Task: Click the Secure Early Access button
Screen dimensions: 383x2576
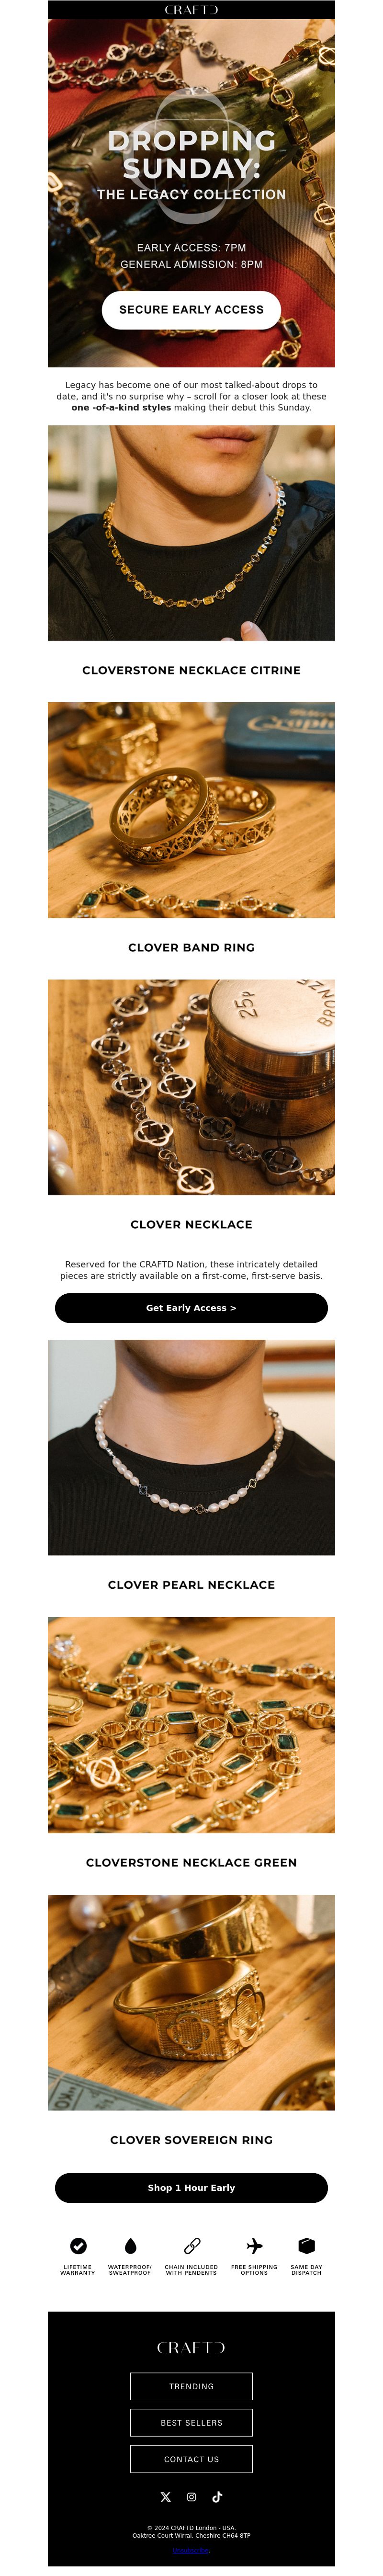Action: pos(191,310)
